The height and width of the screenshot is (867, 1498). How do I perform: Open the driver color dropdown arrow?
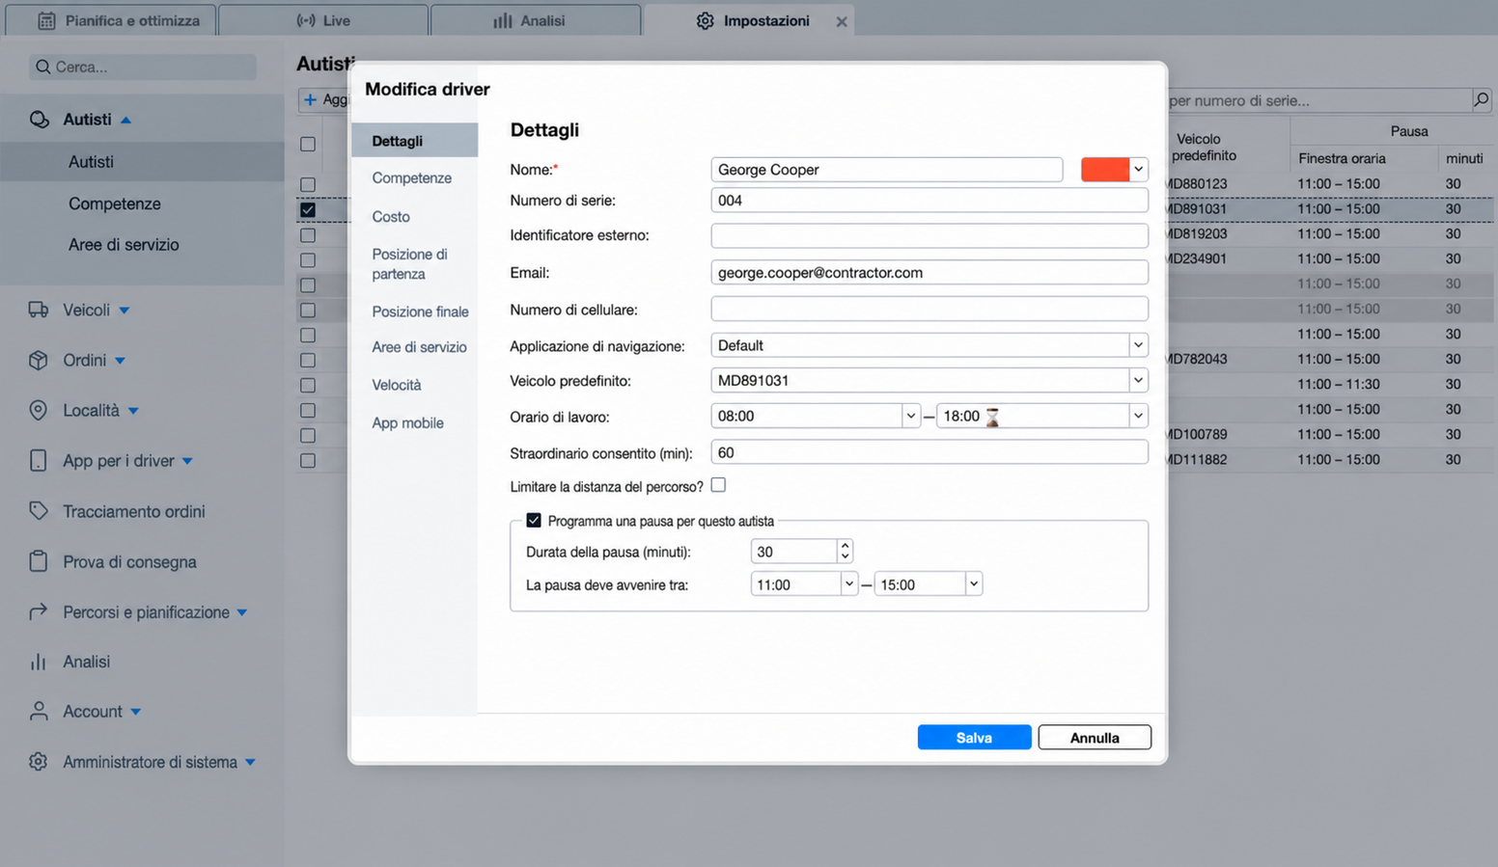click(1139, 169)
